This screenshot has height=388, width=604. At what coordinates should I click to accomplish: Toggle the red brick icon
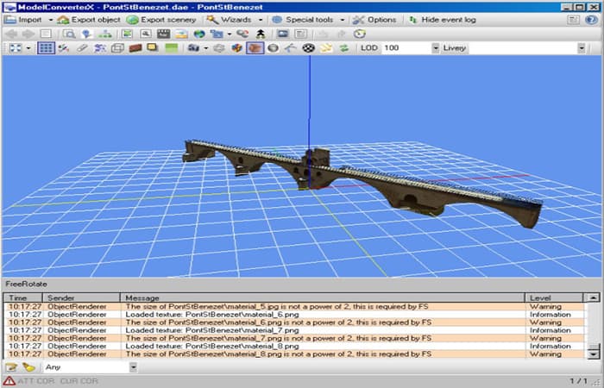pos(135,48)
